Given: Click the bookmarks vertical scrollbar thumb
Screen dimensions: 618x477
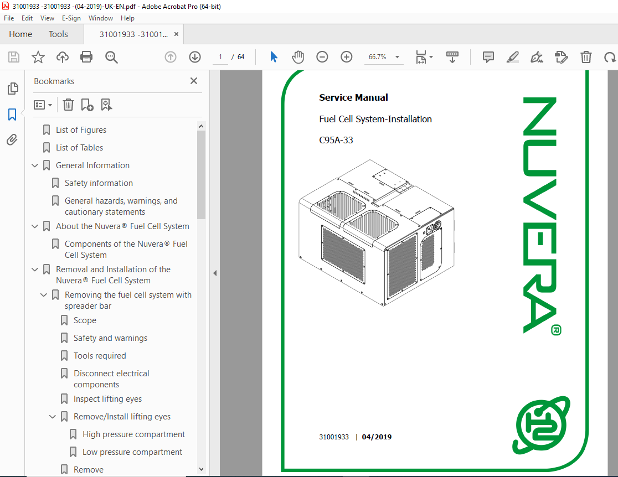Looking at the screenshot, I should (202, 175).
